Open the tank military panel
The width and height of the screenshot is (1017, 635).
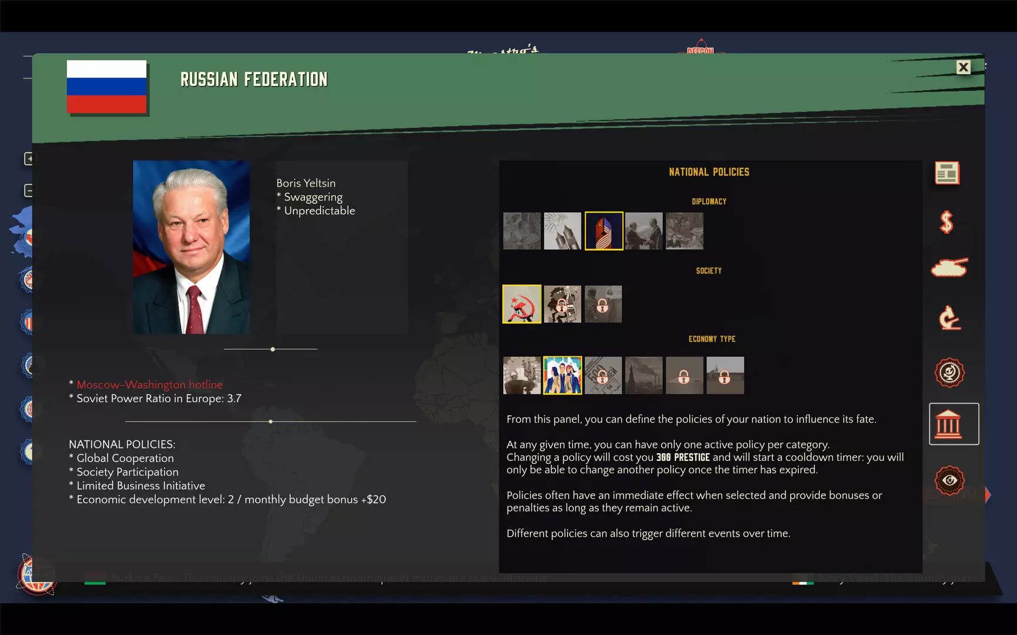(x=949, y=268)
